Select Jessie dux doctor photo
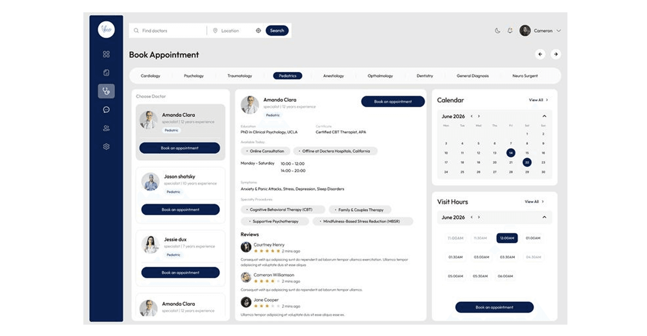 [150, 245]
